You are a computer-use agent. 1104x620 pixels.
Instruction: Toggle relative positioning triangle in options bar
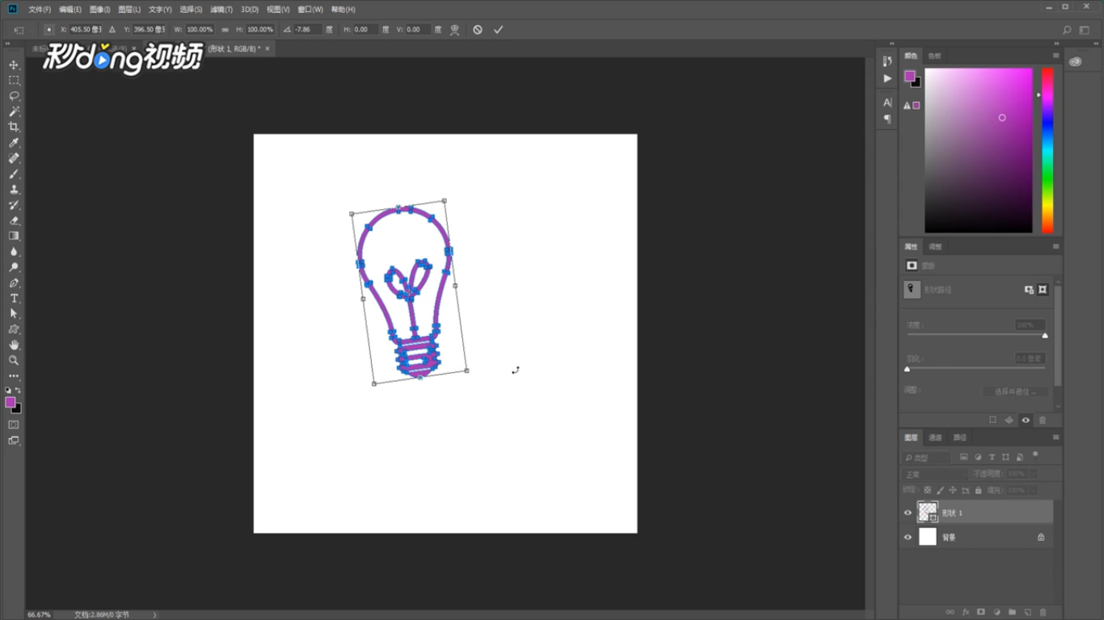pos(112,29)
